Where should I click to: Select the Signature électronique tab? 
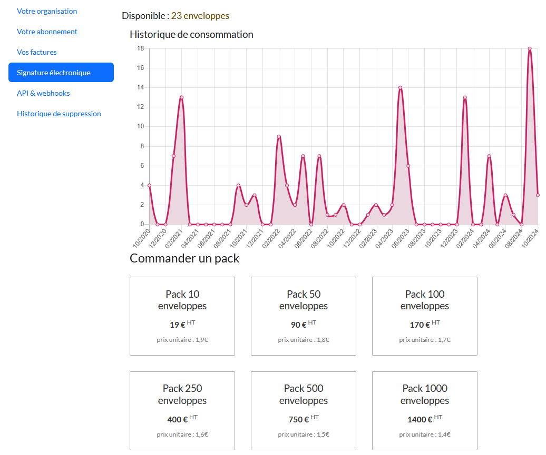click(x=61, y=73)
